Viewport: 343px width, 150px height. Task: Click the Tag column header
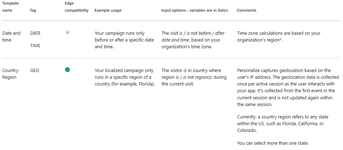(33, 10)
